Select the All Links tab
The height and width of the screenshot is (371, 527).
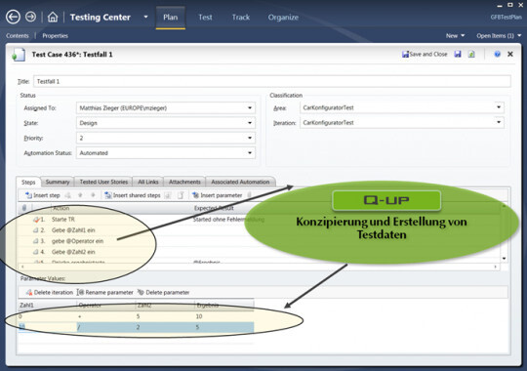148,182
